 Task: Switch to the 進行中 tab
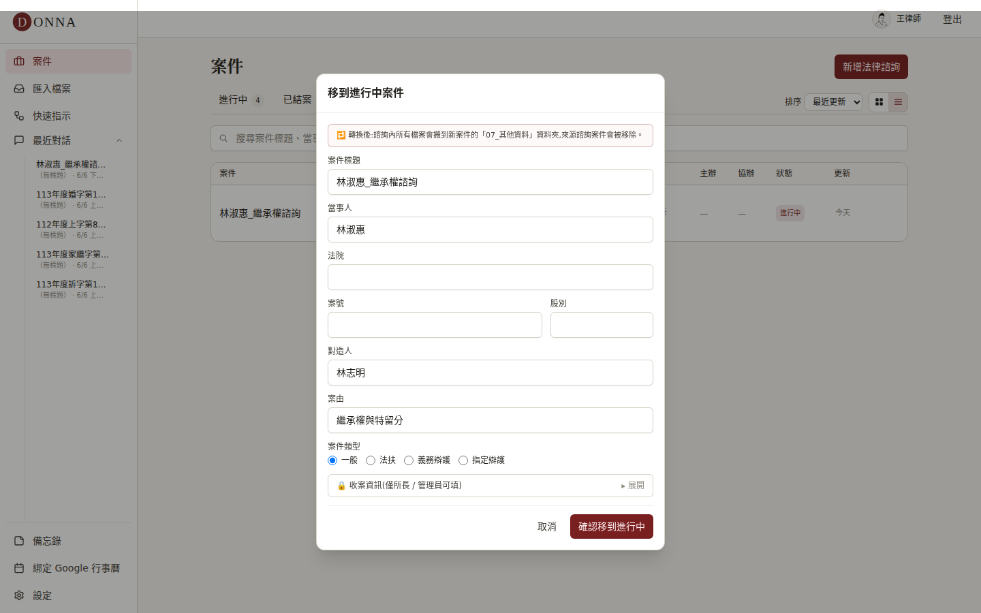[x=240, y=99]
